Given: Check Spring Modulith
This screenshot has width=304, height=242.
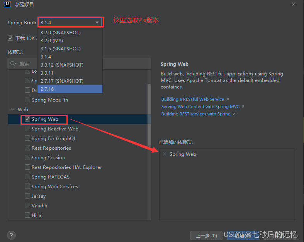Looking at the screenshot, I should pyautogui.click(x=27, y=100).
